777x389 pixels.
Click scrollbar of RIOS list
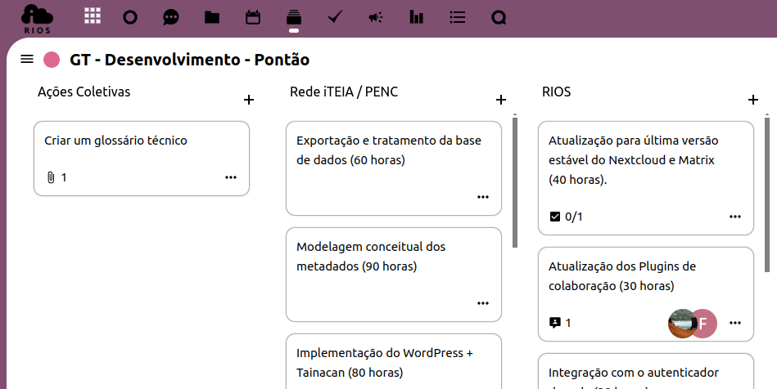767,194
